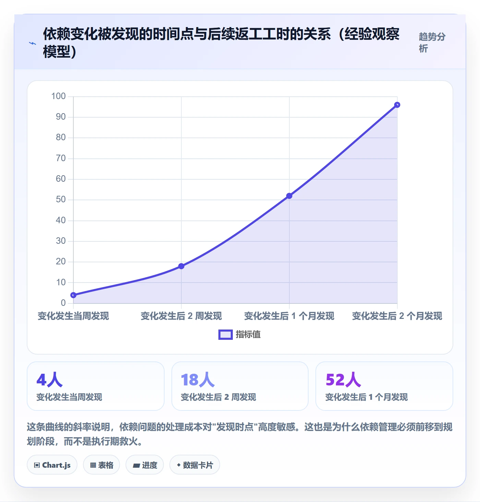This screenshot has width=480, height=502.
Task: Click the lightning icon beside the title
Action: (33, 43)
